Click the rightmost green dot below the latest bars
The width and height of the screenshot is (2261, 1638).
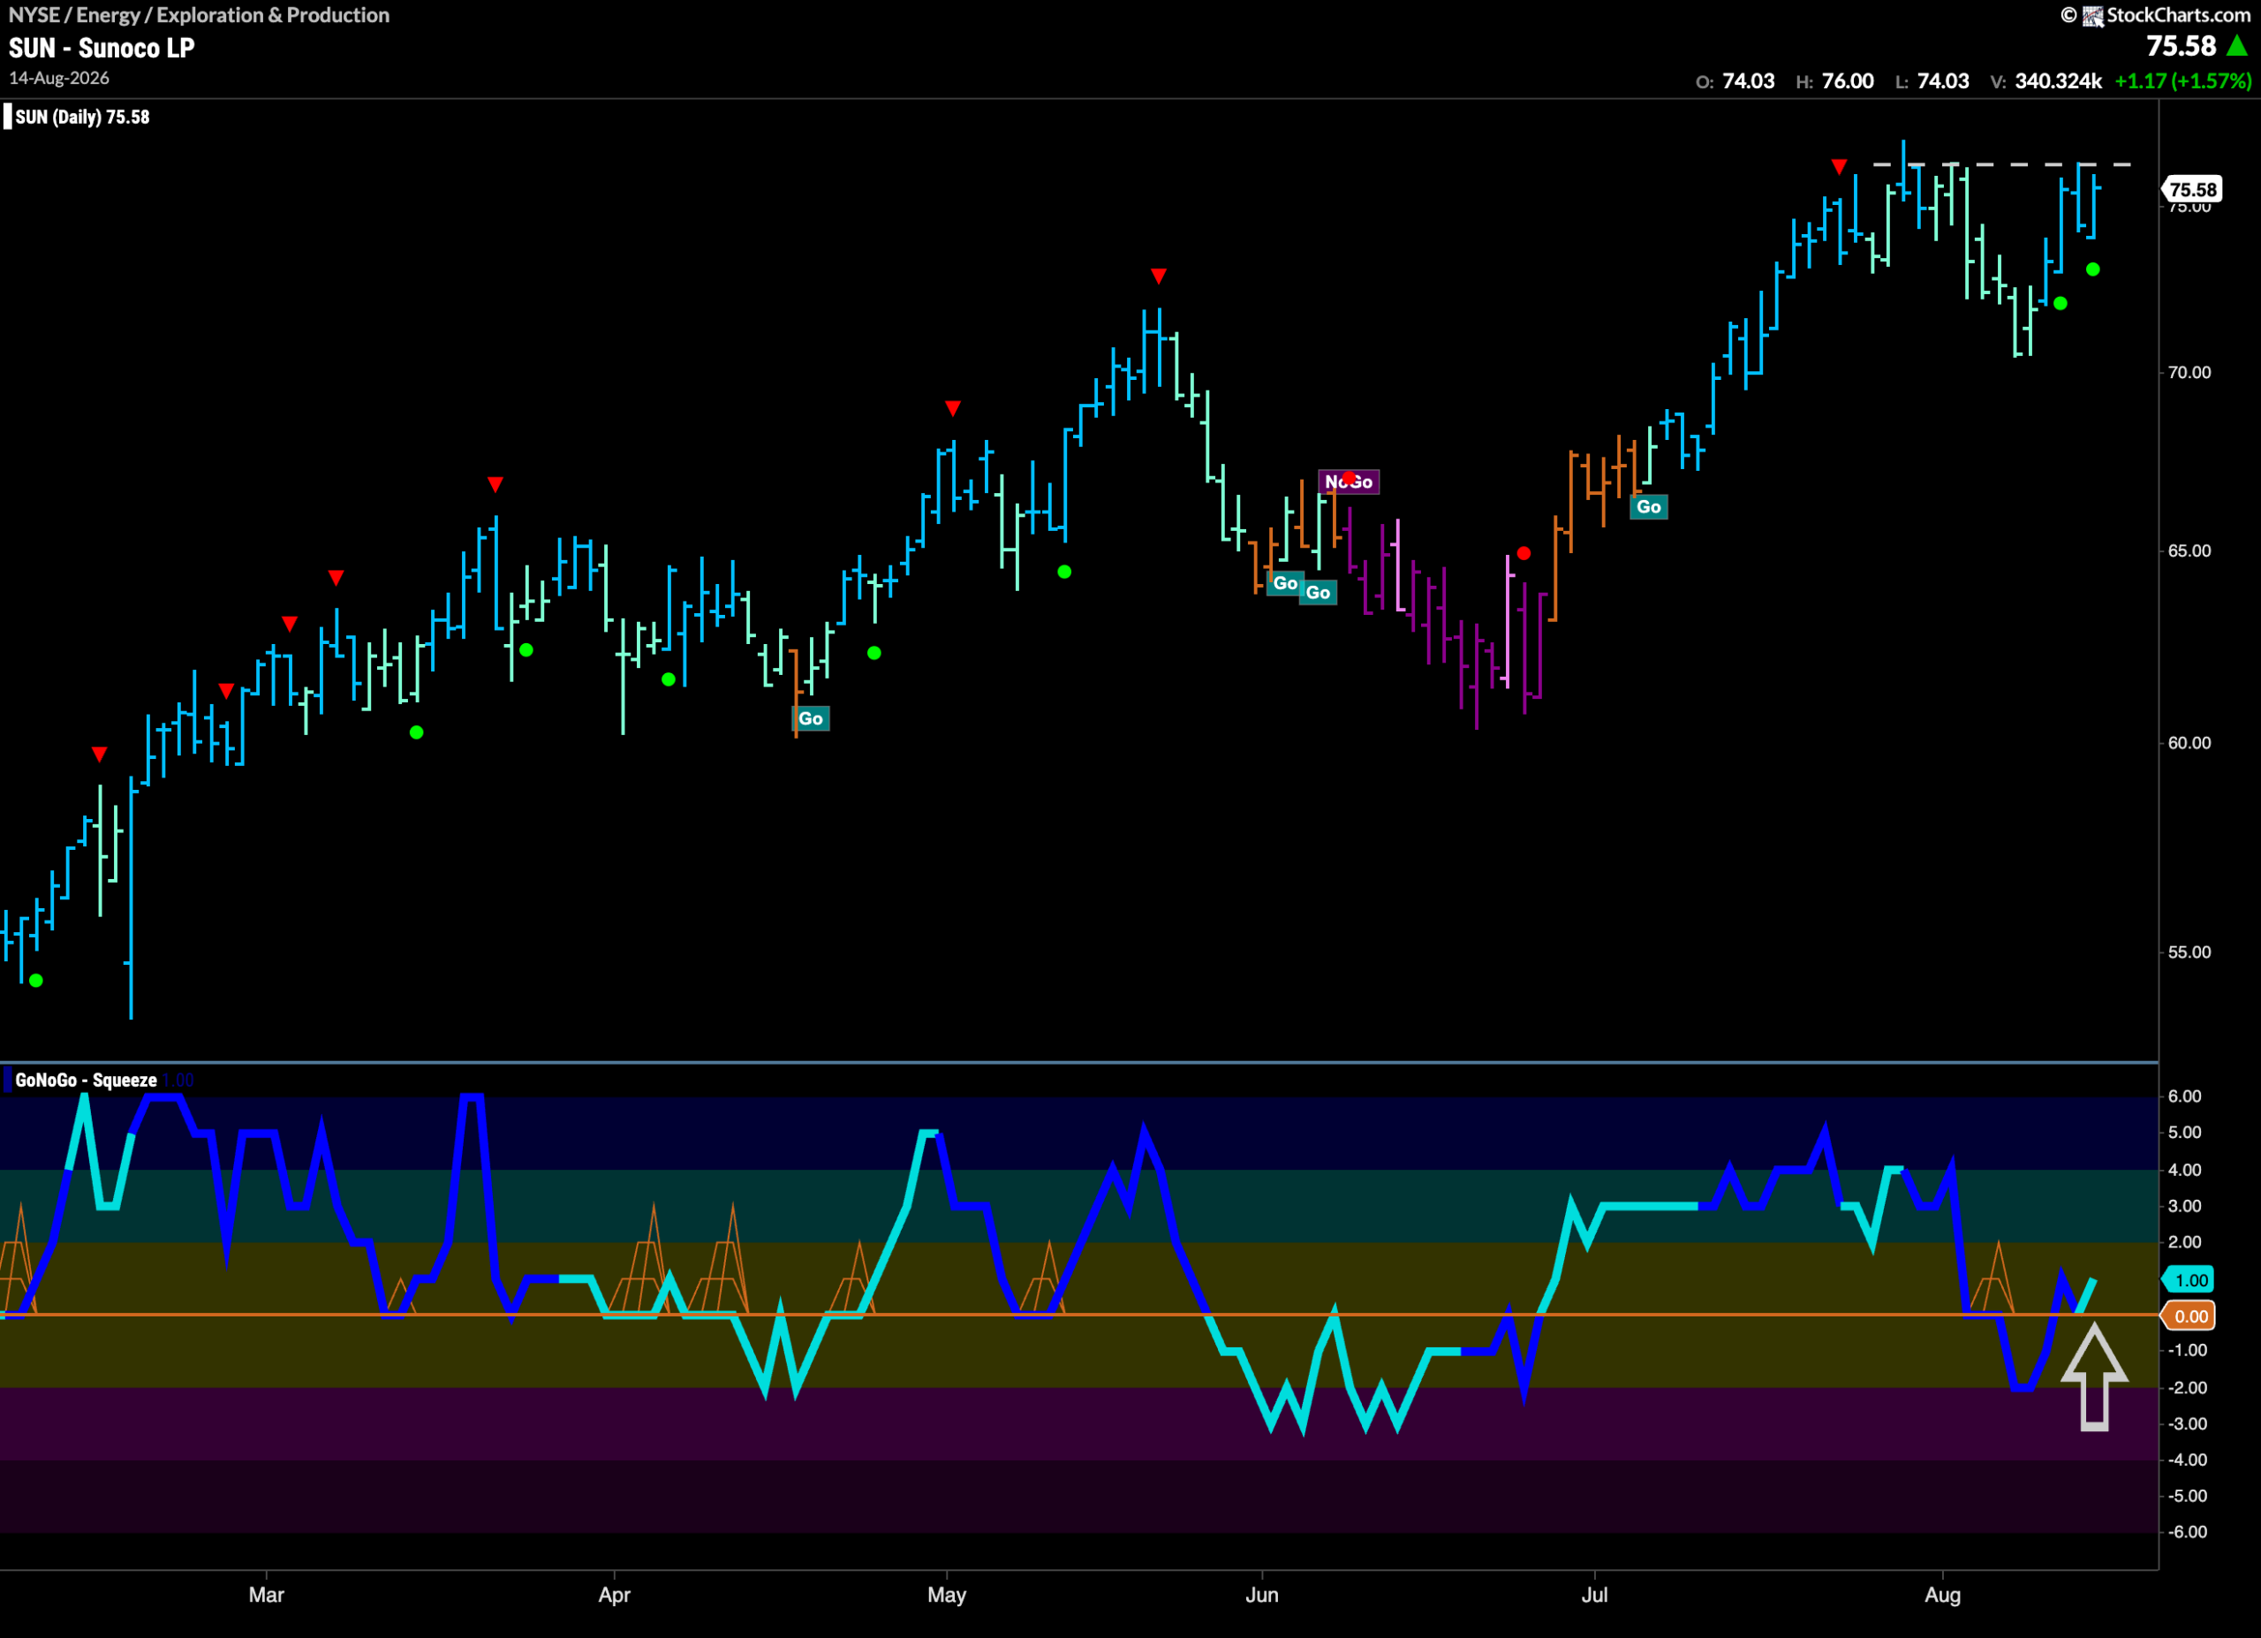2092,269
